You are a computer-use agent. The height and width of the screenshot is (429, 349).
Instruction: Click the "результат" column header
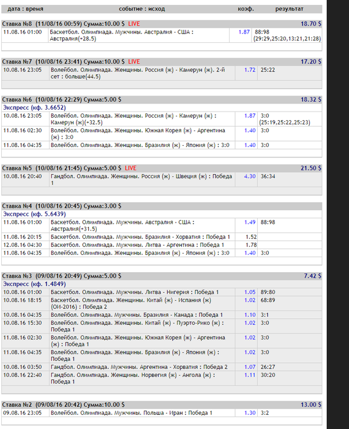[x=289, y=9]
